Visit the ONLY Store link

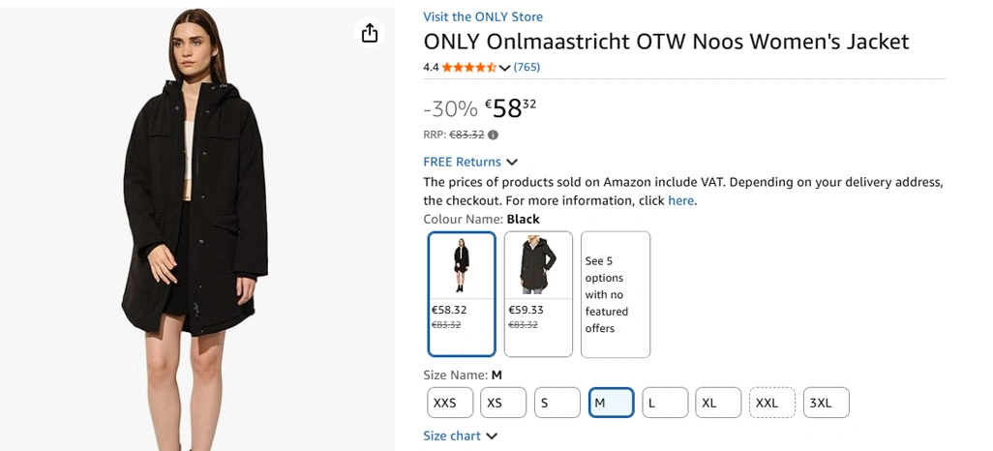(483, 16)
